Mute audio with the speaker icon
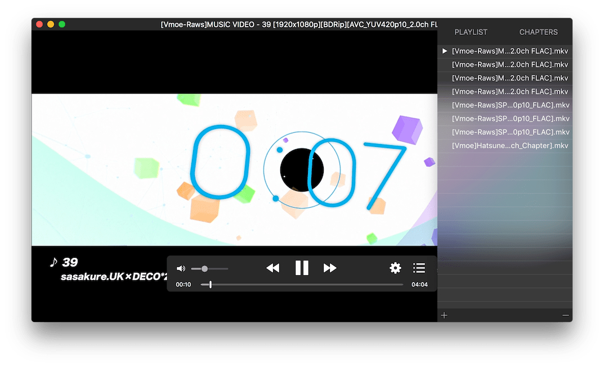 coord(181,269)
